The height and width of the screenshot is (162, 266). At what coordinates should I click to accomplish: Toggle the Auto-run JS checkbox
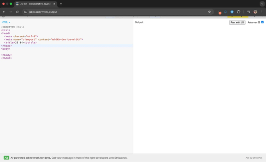coord(262,22)
